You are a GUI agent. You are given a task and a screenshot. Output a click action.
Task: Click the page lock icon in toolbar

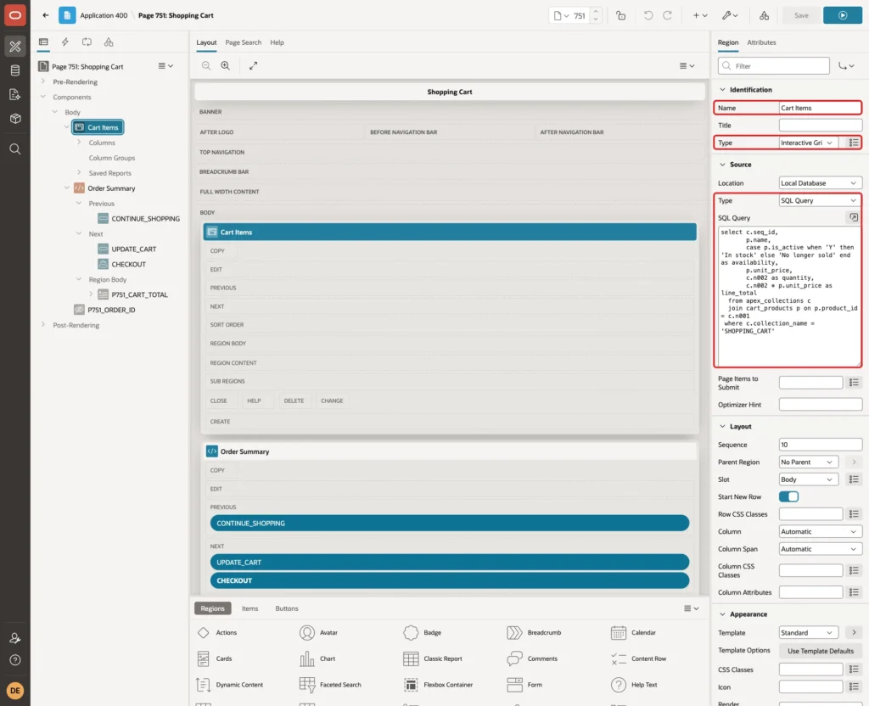coord(620,15)
